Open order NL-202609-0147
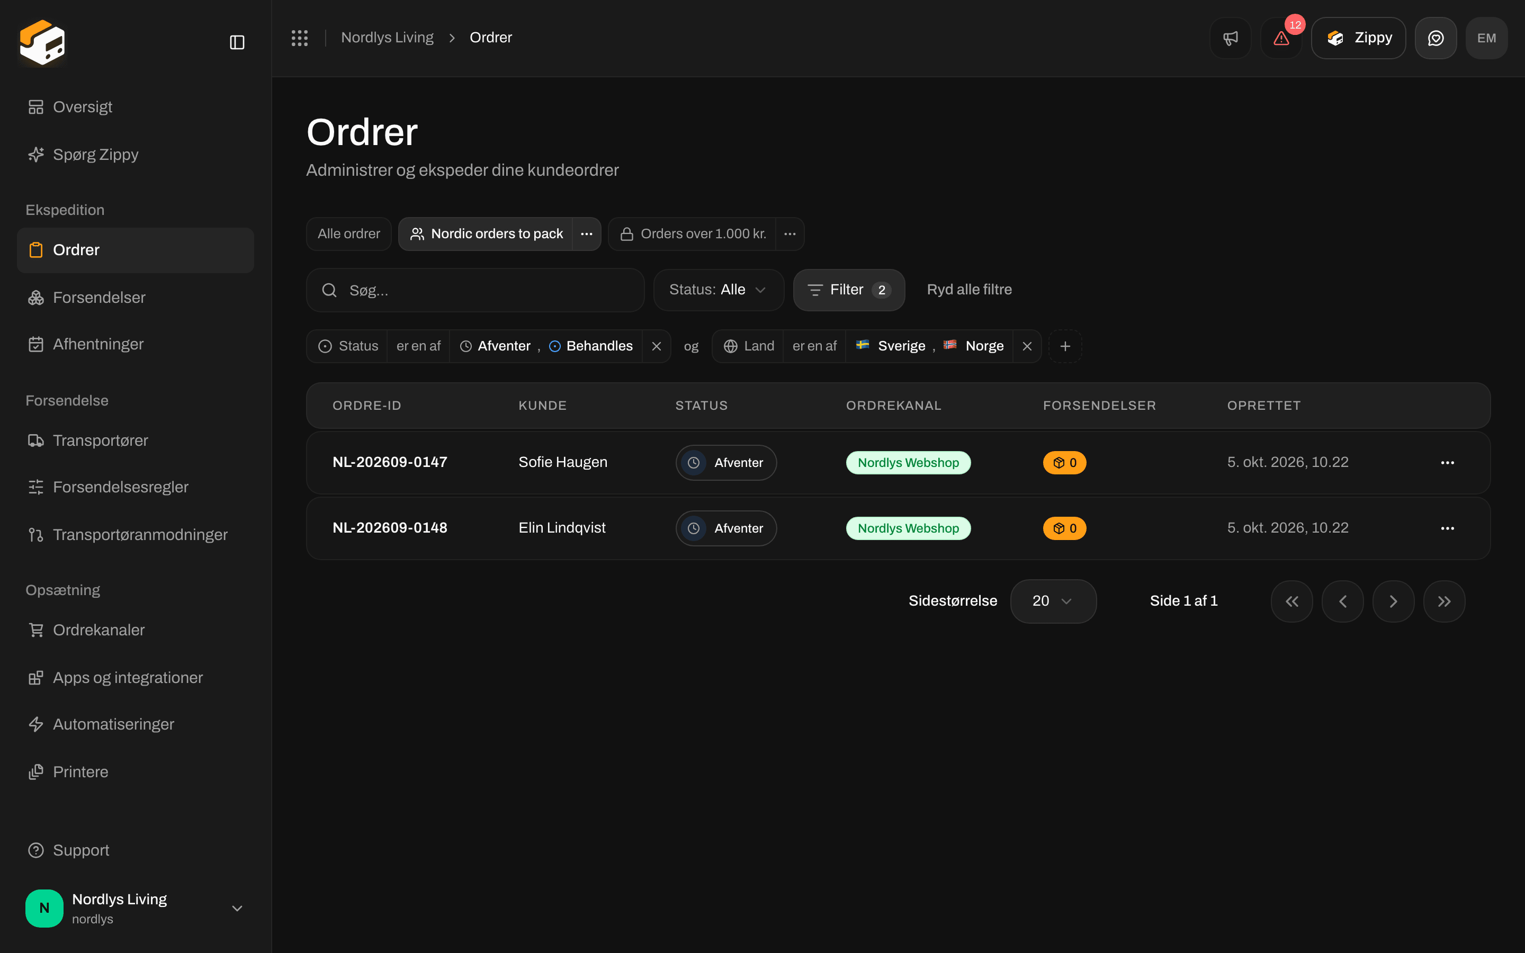 (389, 462)
